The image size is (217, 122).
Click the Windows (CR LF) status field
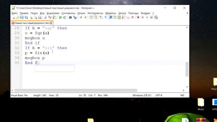pos(142,95)
